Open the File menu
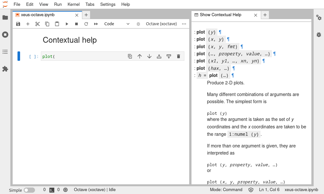Image resolution: width=324 pixels, height=194 pixels. click(17, 4)
